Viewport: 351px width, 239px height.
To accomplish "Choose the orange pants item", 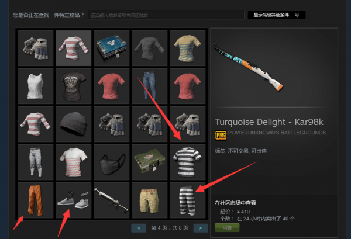I will coord(35,200).
